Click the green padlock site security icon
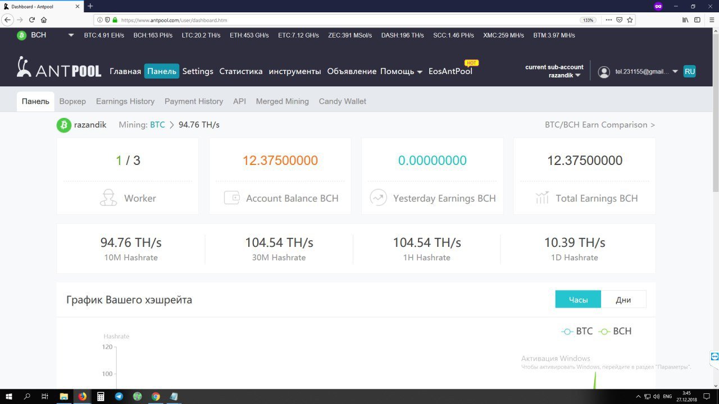This screenshot has width=719, height=404. point(115,20)
